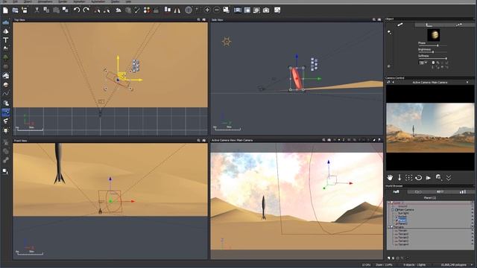Click the zoom in plus icon

point(207,10)
